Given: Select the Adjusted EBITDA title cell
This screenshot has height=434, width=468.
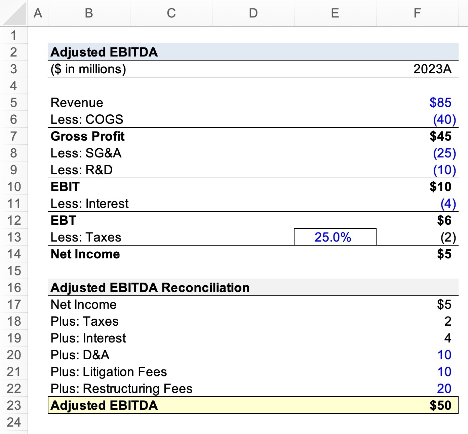Looking at the screenshot, I should (x=104, y=52).
